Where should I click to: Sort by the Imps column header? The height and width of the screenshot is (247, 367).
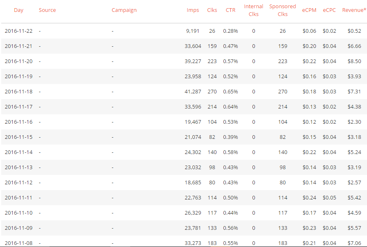click(x=193, y=10)
